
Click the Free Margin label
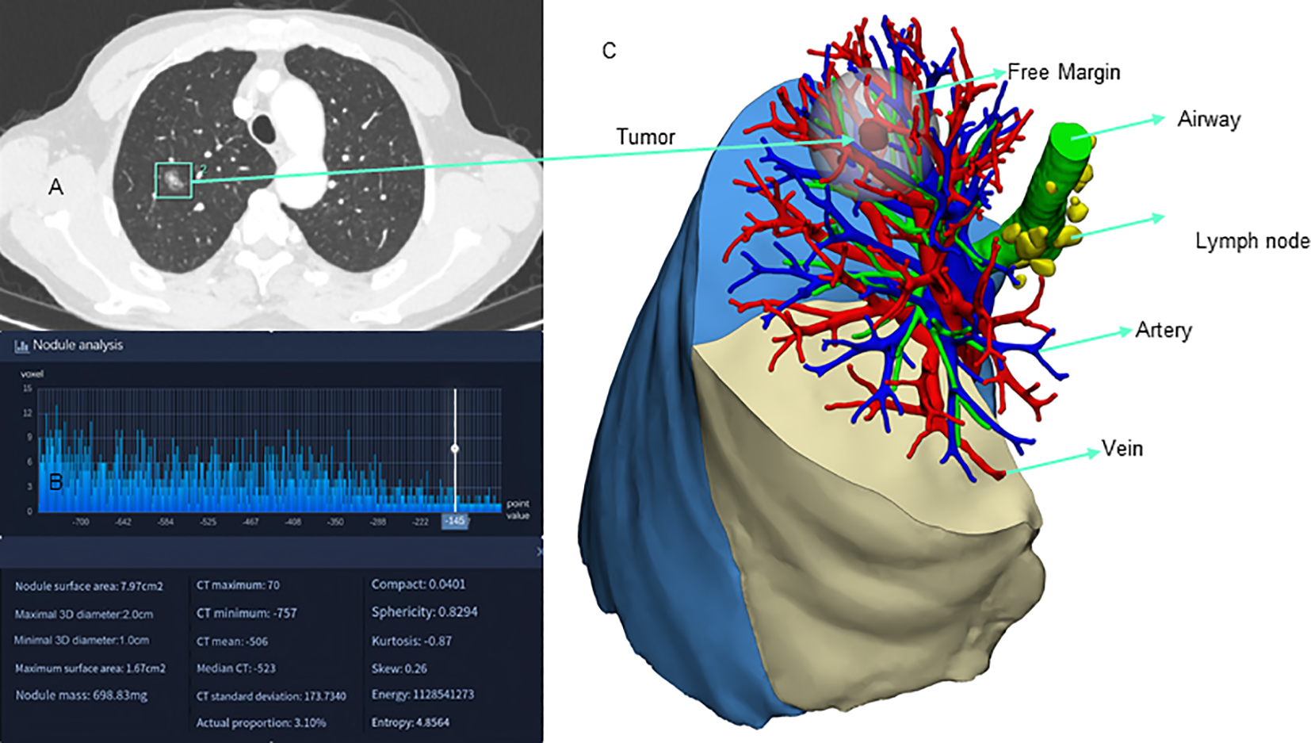pyautogui.click(x=1064, y=72)
